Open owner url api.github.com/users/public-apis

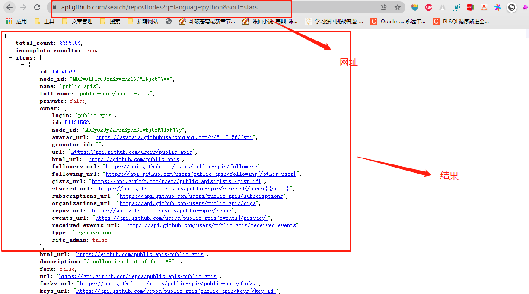(x=132, y=152)
